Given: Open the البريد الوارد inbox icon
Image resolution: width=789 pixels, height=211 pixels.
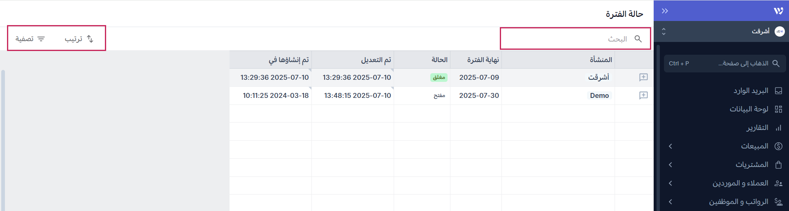Looking at the screenshot, I should (778, 91).
